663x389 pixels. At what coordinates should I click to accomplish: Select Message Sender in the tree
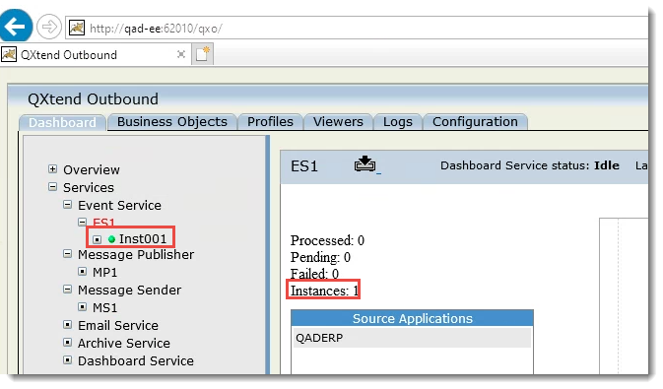coord(129,291)
